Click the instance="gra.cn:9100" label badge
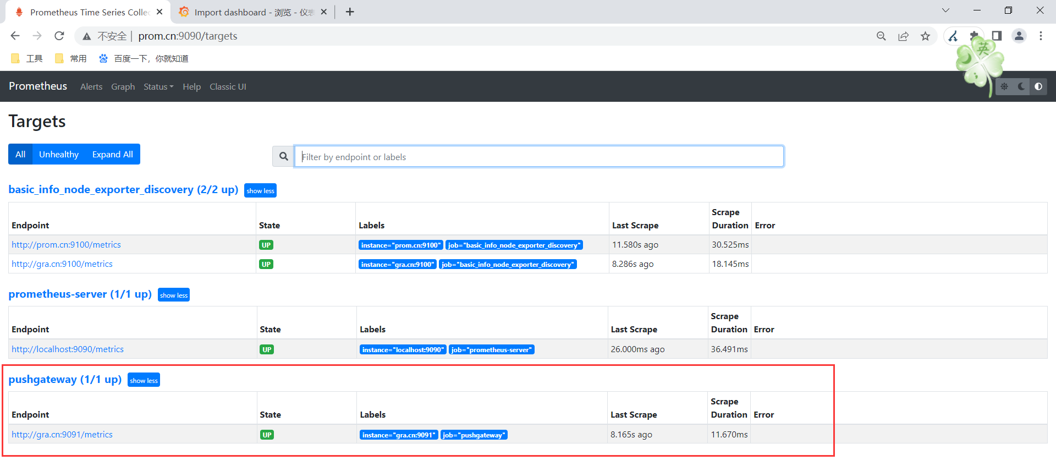This screenshot has width=1056, height=471. 398,265
